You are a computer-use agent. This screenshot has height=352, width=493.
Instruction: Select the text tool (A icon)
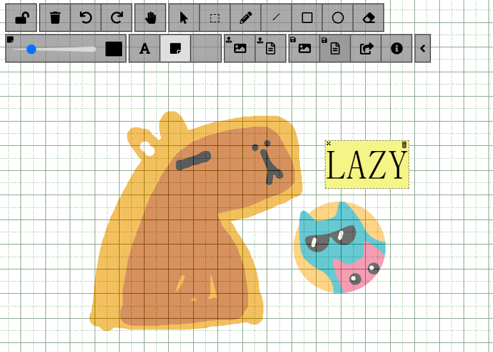(x=145, y=49)
